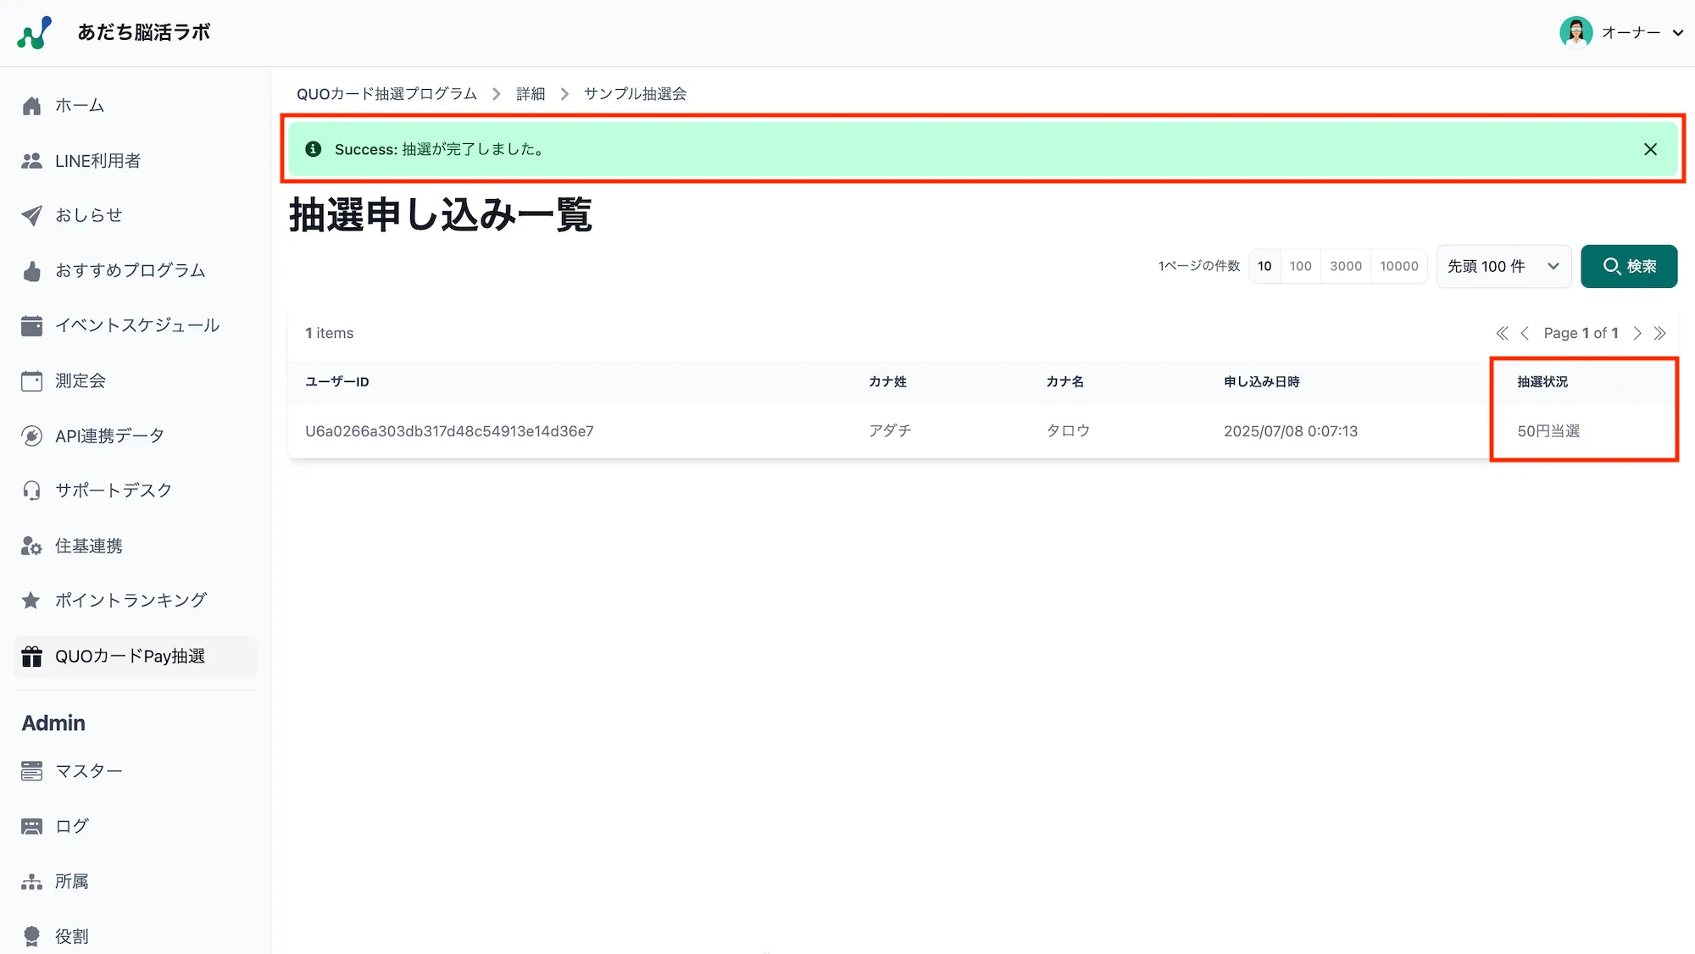The image size is (1695, 954).
Task: Open マスター admin menu item
Action: [136, 771]
